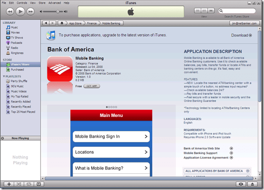Toggle repeat button in bottom bar
The image size is (264, 190).
coord(29,184)
